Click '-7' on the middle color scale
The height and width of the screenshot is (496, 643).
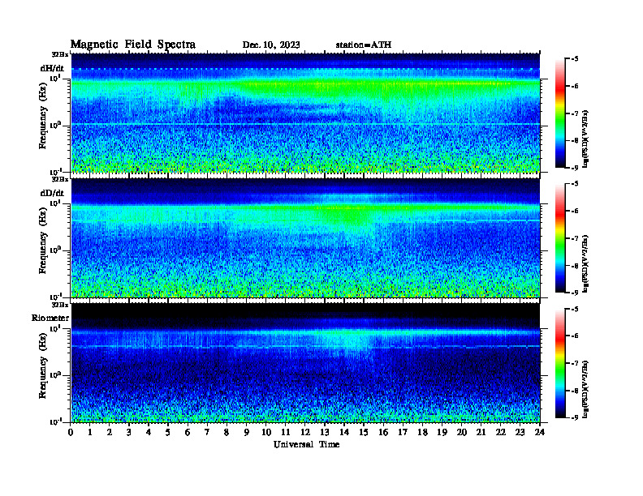tap(575, 238)
